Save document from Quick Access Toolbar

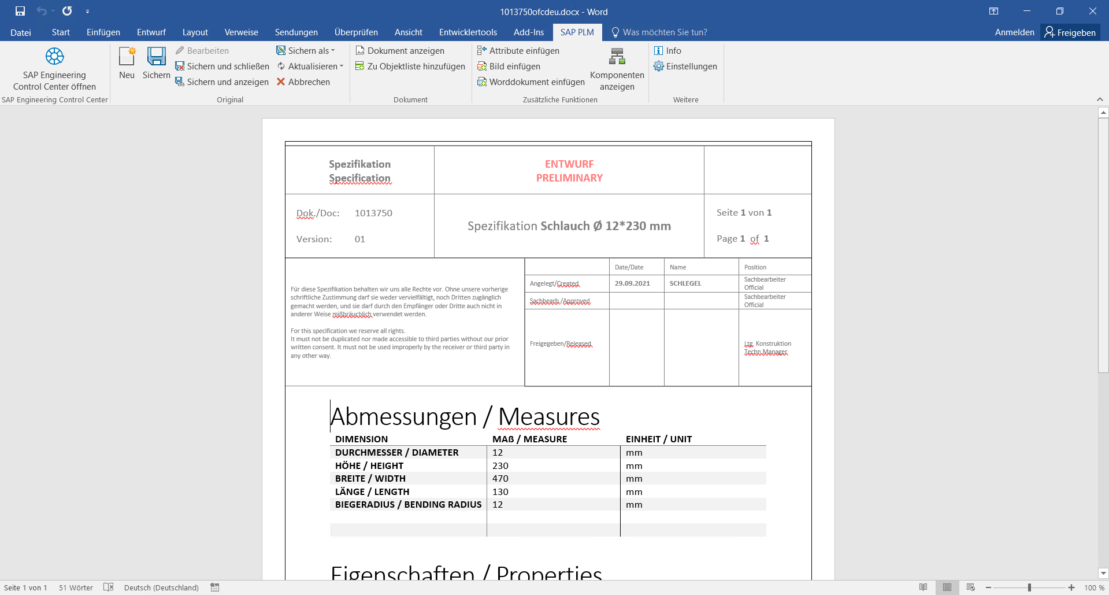[20, 11]
